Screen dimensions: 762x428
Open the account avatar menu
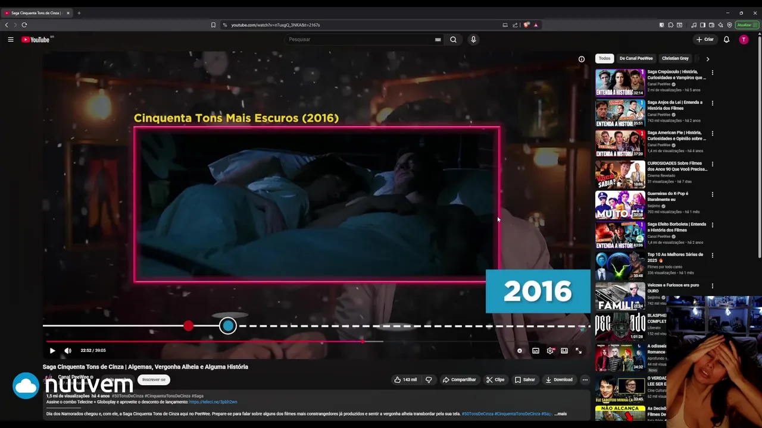tap(744, 40)
